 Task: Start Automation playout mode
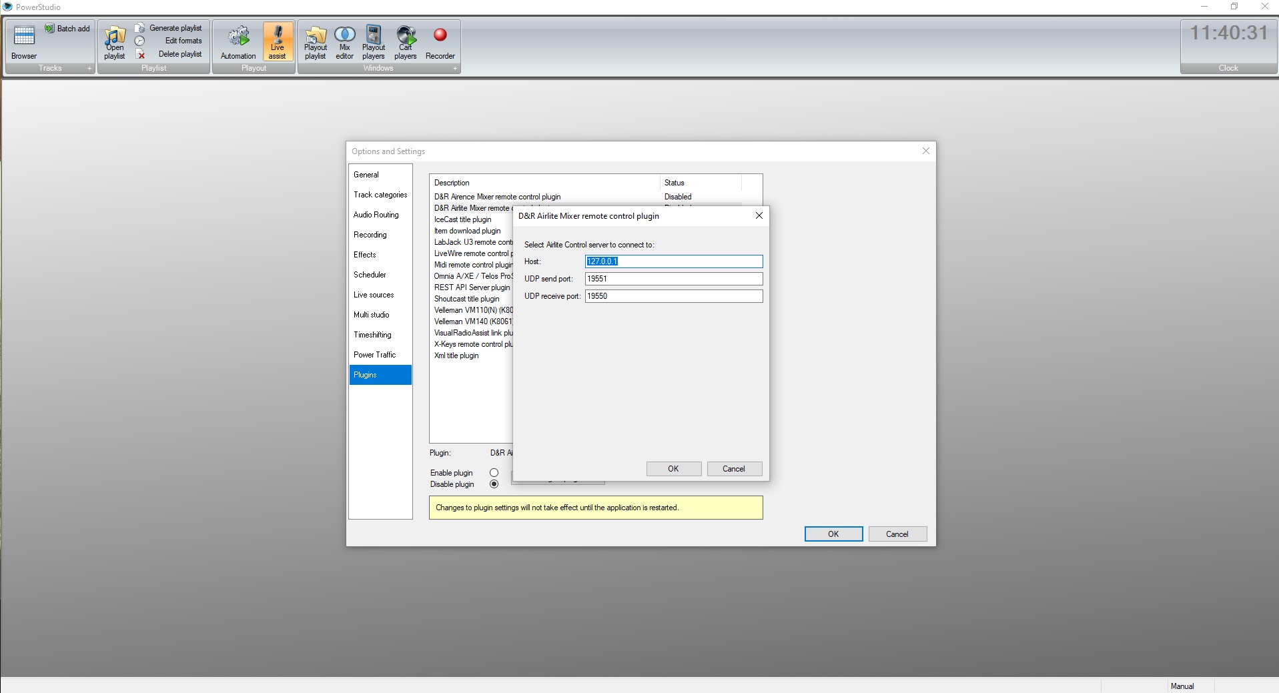(x=238, y=42)
